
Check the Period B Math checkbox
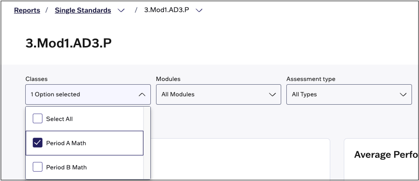tap(38, 167)
